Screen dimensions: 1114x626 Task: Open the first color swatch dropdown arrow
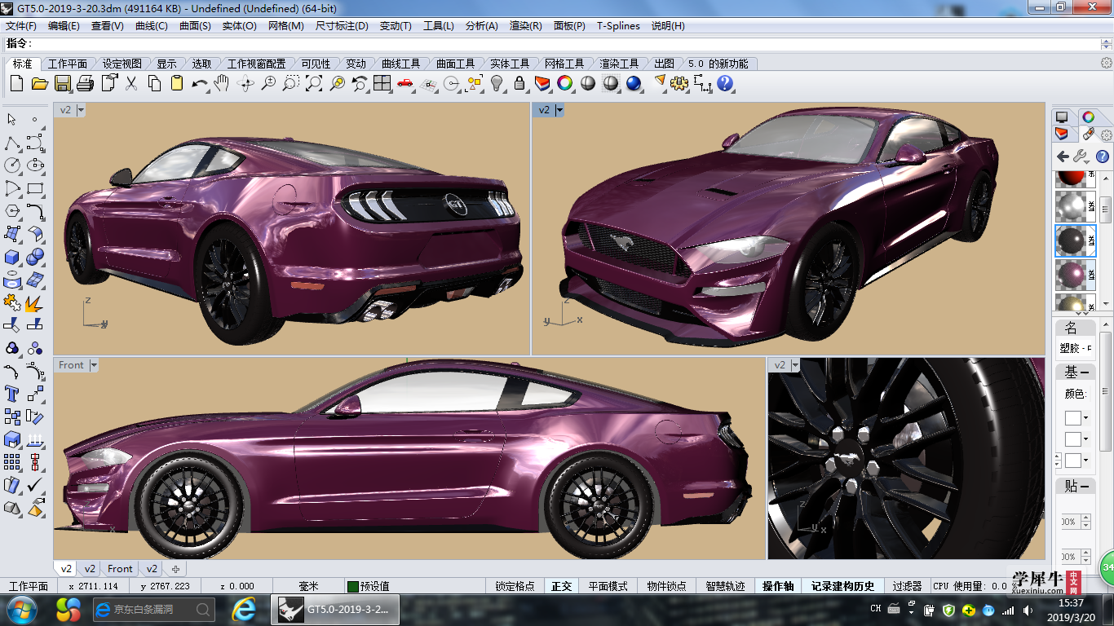[1086, 418]
